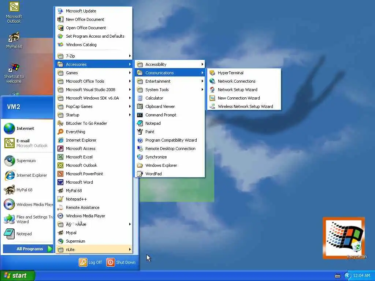Screen dimensions: 375x281
Task: Click the WordPad icon
Action: (x=140, y=174)
